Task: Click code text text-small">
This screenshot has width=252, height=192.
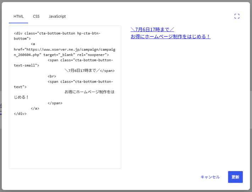Action: coord(27,65)
